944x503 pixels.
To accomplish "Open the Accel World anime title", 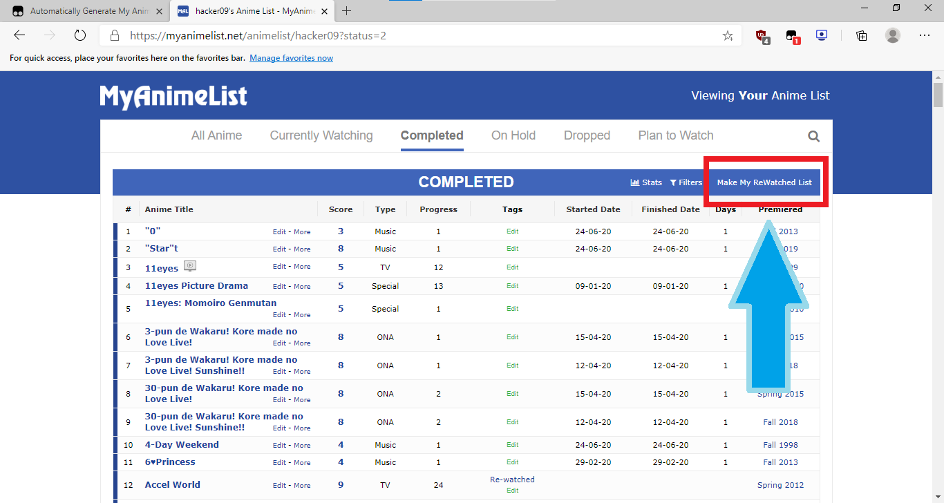I will coord(172,484).
